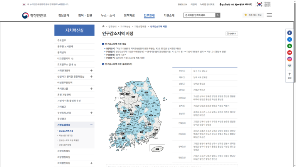Open the 기관소개 main menu
The width and height of the screenshot is (296, 167).
coord(169,15)
